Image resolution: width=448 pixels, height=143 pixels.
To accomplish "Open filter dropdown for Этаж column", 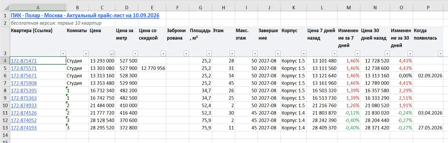I will 232,54.
